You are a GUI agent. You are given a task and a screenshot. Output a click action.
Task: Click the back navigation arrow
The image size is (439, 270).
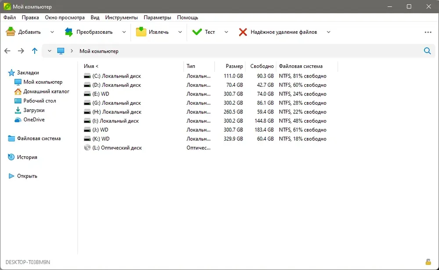point(7,51)
